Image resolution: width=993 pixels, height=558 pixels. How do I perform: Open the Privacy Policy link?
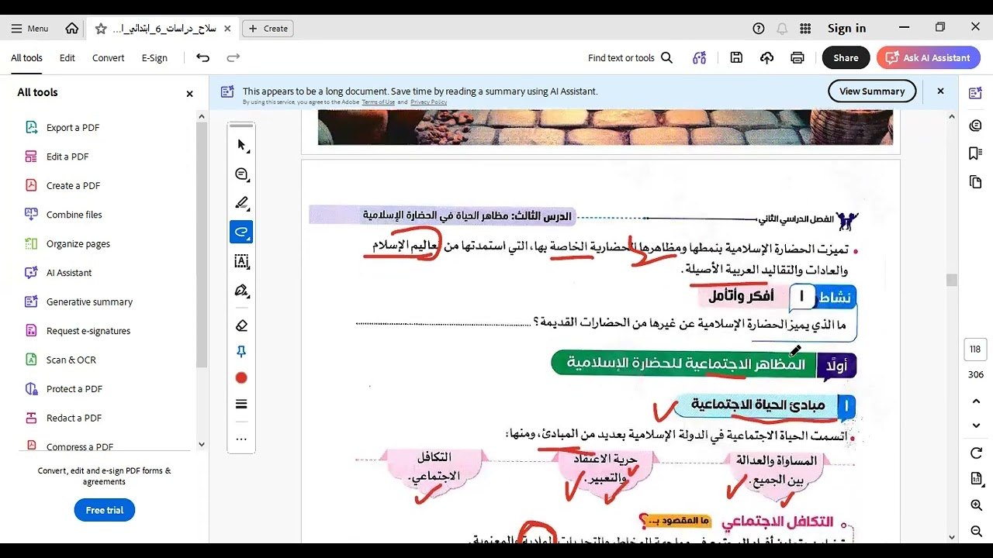click(x=428, y=102)
